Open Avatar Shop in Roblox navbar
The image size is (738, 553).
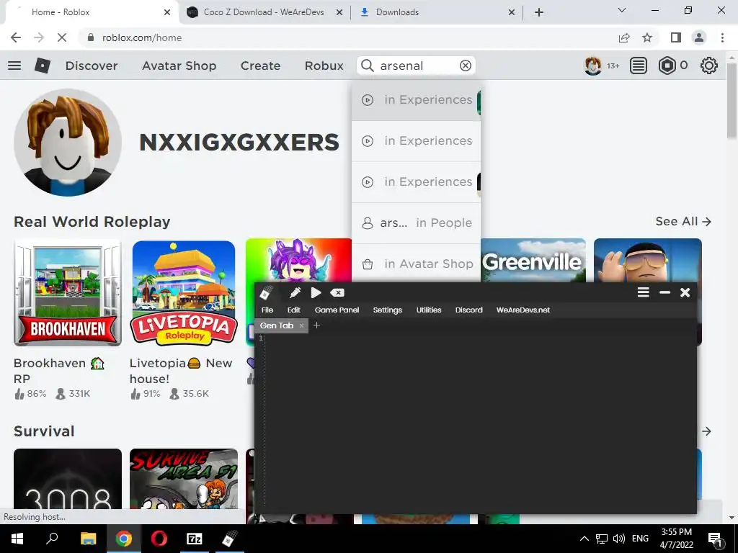[x=179, y=66]
